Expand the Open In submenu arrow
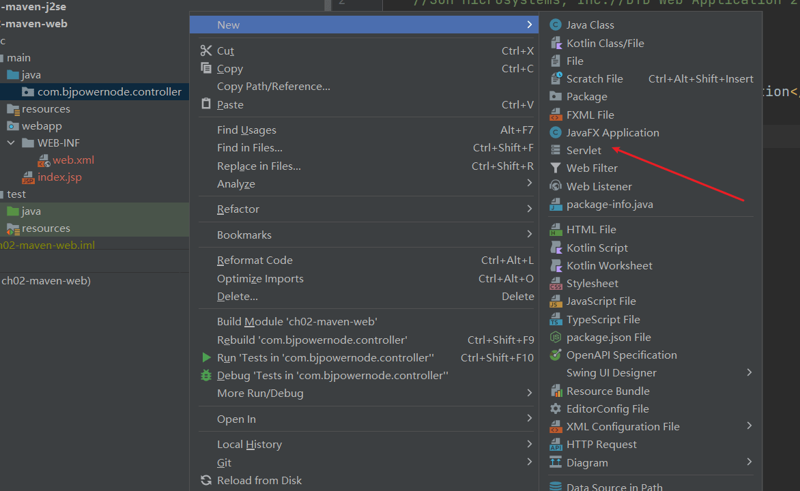The width and height of the screenshot is (800, 491). (x=530, y=418)
